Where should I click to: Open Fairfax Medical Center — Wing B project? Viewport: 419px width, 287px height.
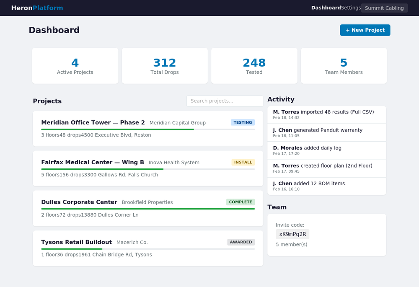click(x=93, y=162)
